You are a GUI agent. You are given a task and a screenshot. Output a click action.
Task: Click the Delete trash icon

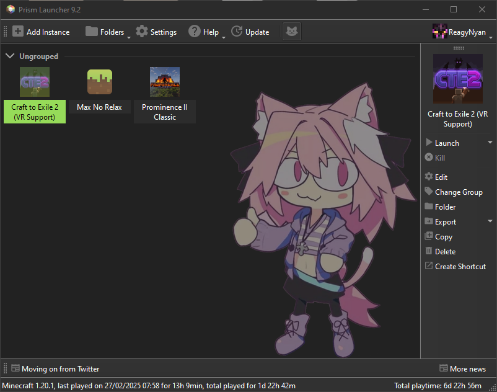(429, 251)
